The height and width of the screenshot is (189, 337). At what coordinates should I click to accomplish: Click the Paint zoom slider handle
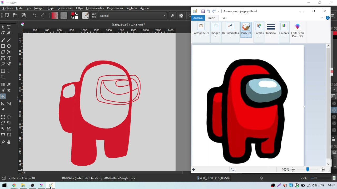click(308, 170)
